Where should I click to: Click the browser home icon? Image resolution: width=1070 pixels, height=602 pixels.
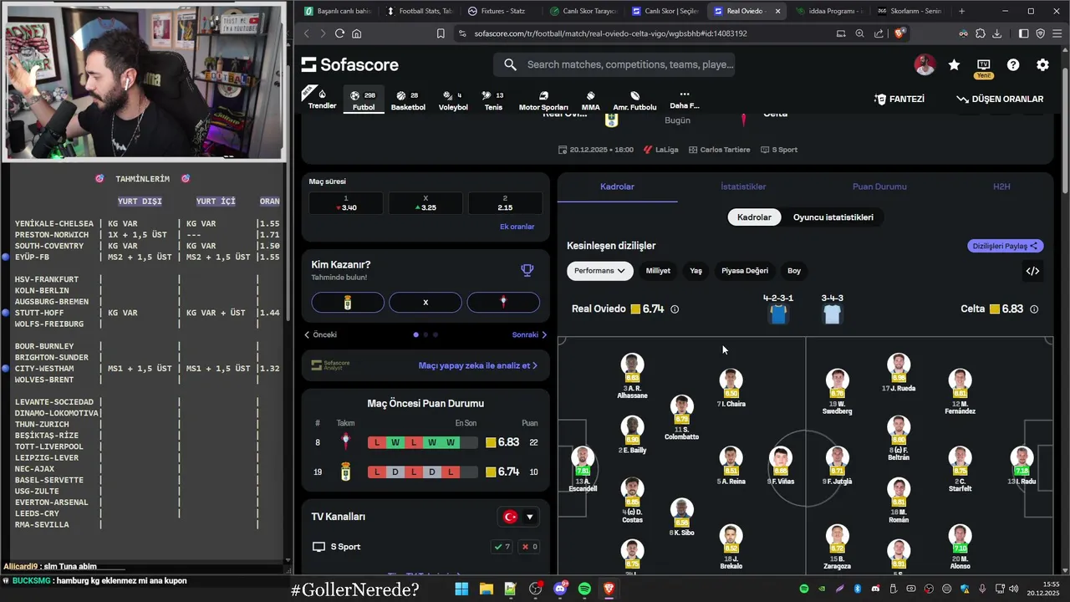357,33
